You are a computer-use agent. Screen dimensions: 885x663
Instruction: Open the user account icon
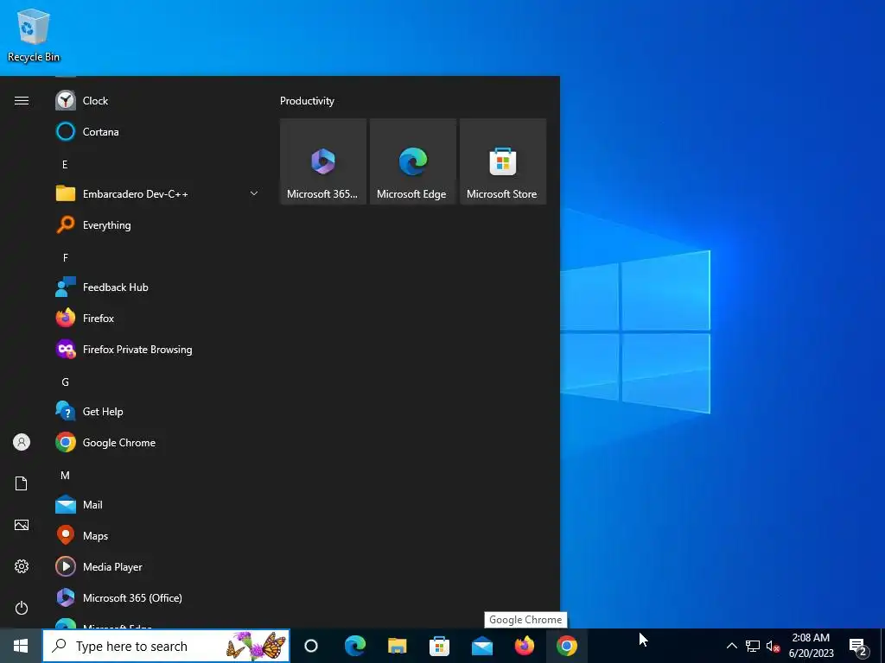tap(22, 442)
